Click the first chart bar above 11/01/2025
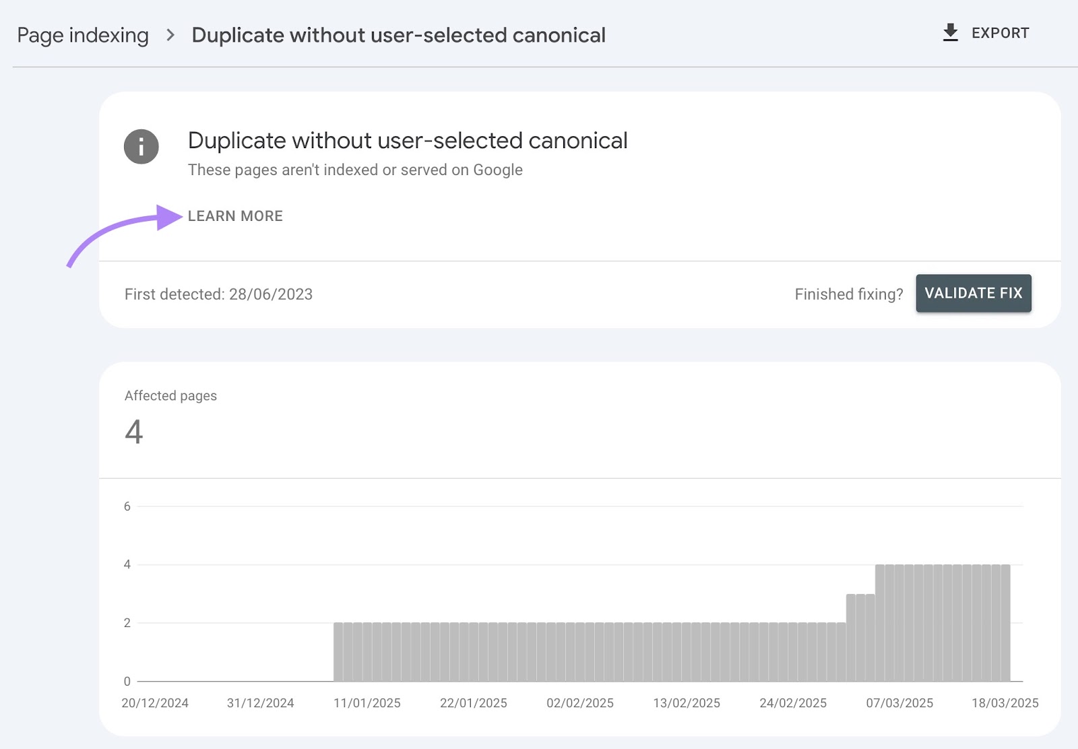Viewport: 1078px width, 749px height. (338, 651)
